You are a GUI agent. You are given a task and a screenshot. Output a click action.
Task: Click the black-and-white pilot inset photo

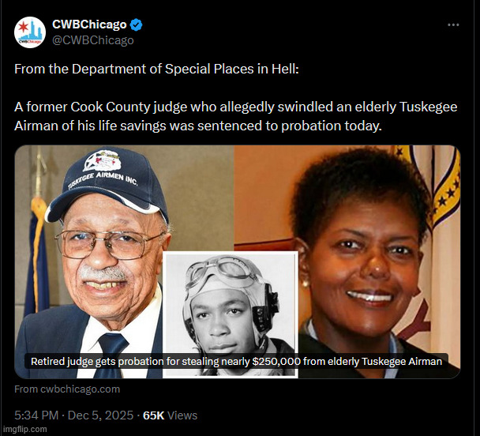(x=231, y=314)
